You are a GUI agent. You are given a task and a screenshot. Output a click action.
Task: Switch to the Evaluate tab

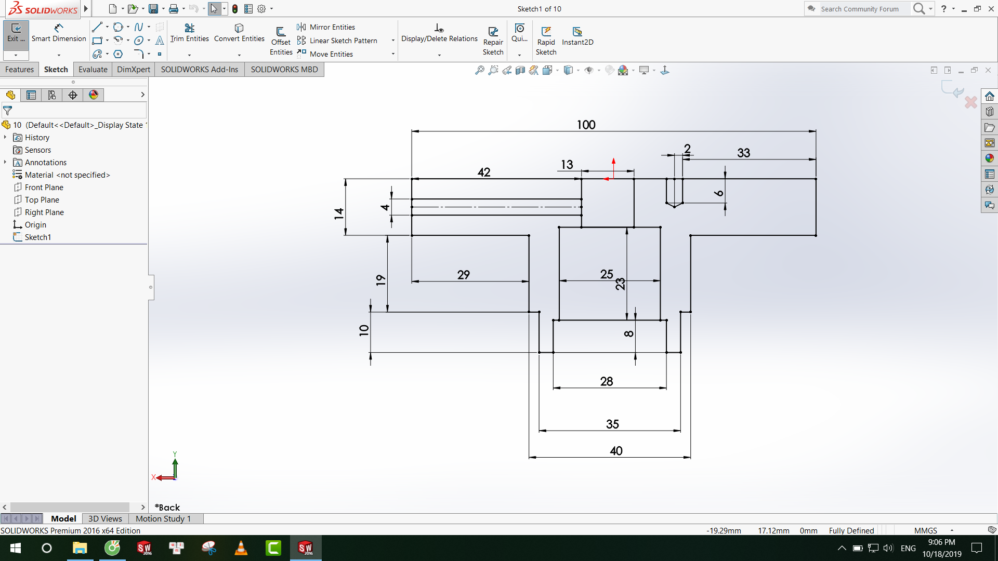tap(93, 70)
